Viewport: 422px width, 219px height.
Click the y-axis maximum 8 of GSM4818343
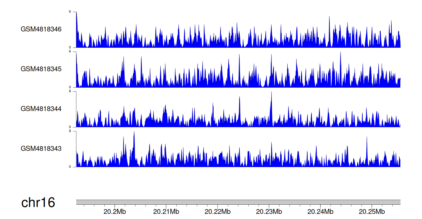[74, 131]
